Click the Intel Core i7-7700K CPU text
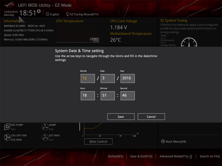 pyautogui.click(x=29, y=30)
